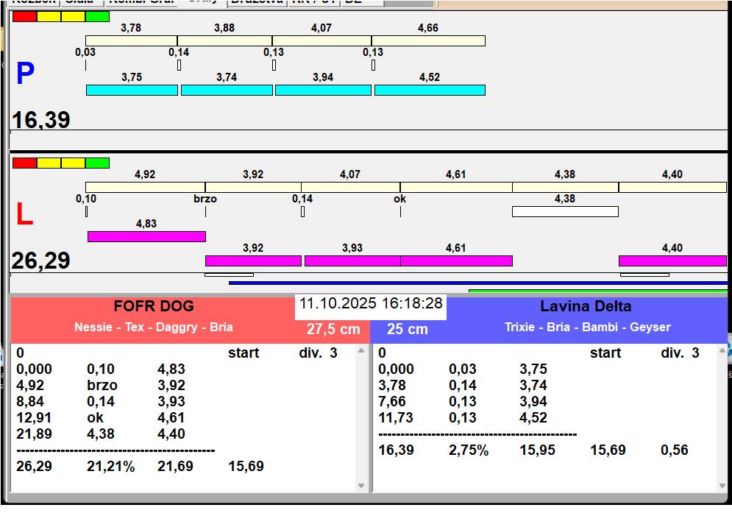Select the magenta 4,40 bar in lane L
Image resolution: width=732 pixels, height=527 pixels.
(672, 261)
